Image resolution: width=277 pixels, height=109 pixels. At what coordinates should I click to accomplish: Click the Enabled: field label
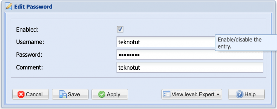(x=28, y=30)
